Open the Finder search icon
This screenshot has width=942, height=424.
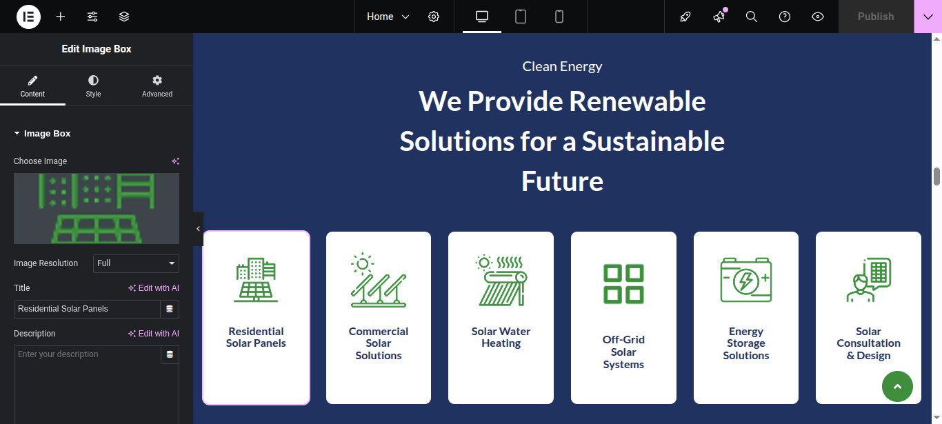(x=752, y=17)
